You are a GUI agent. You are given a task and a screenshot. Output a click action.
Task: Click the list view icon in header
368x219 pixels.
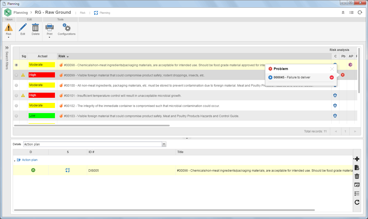point(351,12)
